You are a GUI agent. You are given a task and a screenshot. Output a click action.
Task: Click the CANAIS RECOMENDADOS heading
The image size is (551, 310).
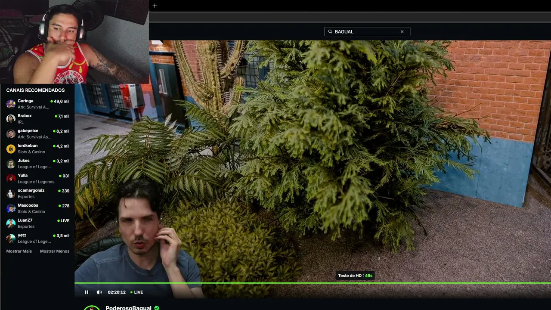(x=35, y=90)
